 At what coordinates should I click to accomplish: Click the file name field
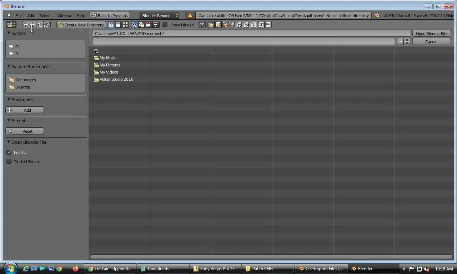(x=243, y=41)
